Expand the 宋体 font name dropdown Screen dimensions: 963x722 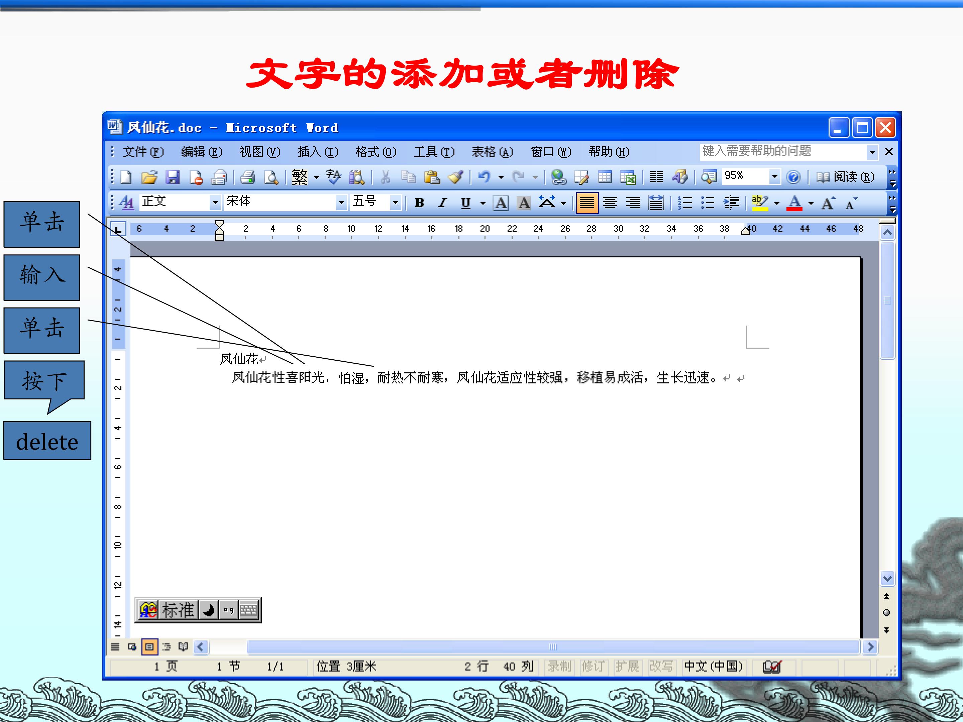click(342, 202)
